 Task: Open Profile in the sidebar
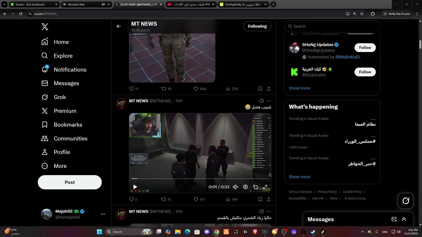tap(55, 152)
